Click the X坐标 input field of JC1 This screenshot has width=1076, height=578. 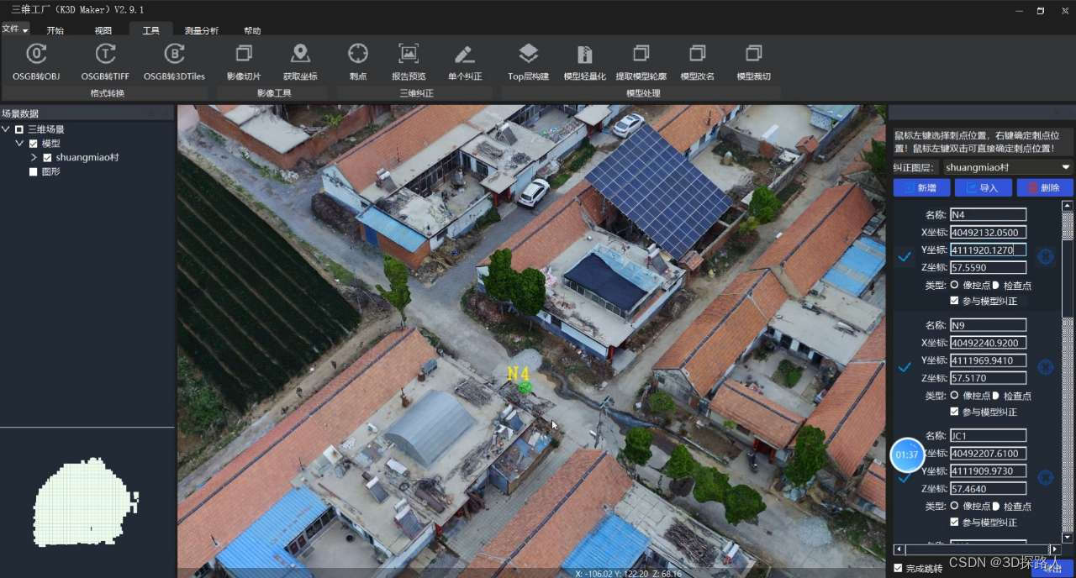pos(988,453)
